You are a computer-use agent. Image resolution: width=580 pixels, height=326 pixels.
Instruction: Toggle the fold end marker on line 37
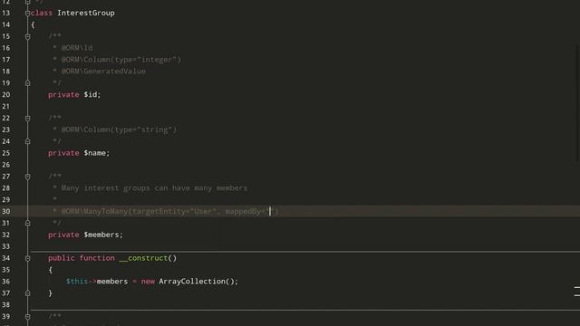[28, 293]
